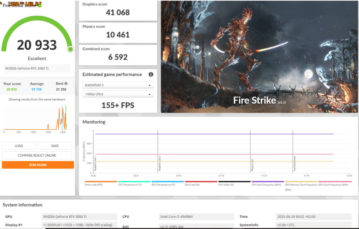Toggle GPU Temperature legend series
Viewport: 359px width, 229px height.
(x=167, y=183)
